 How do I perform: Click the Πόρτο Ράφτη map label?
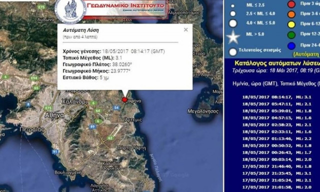(x=132, y=147)
